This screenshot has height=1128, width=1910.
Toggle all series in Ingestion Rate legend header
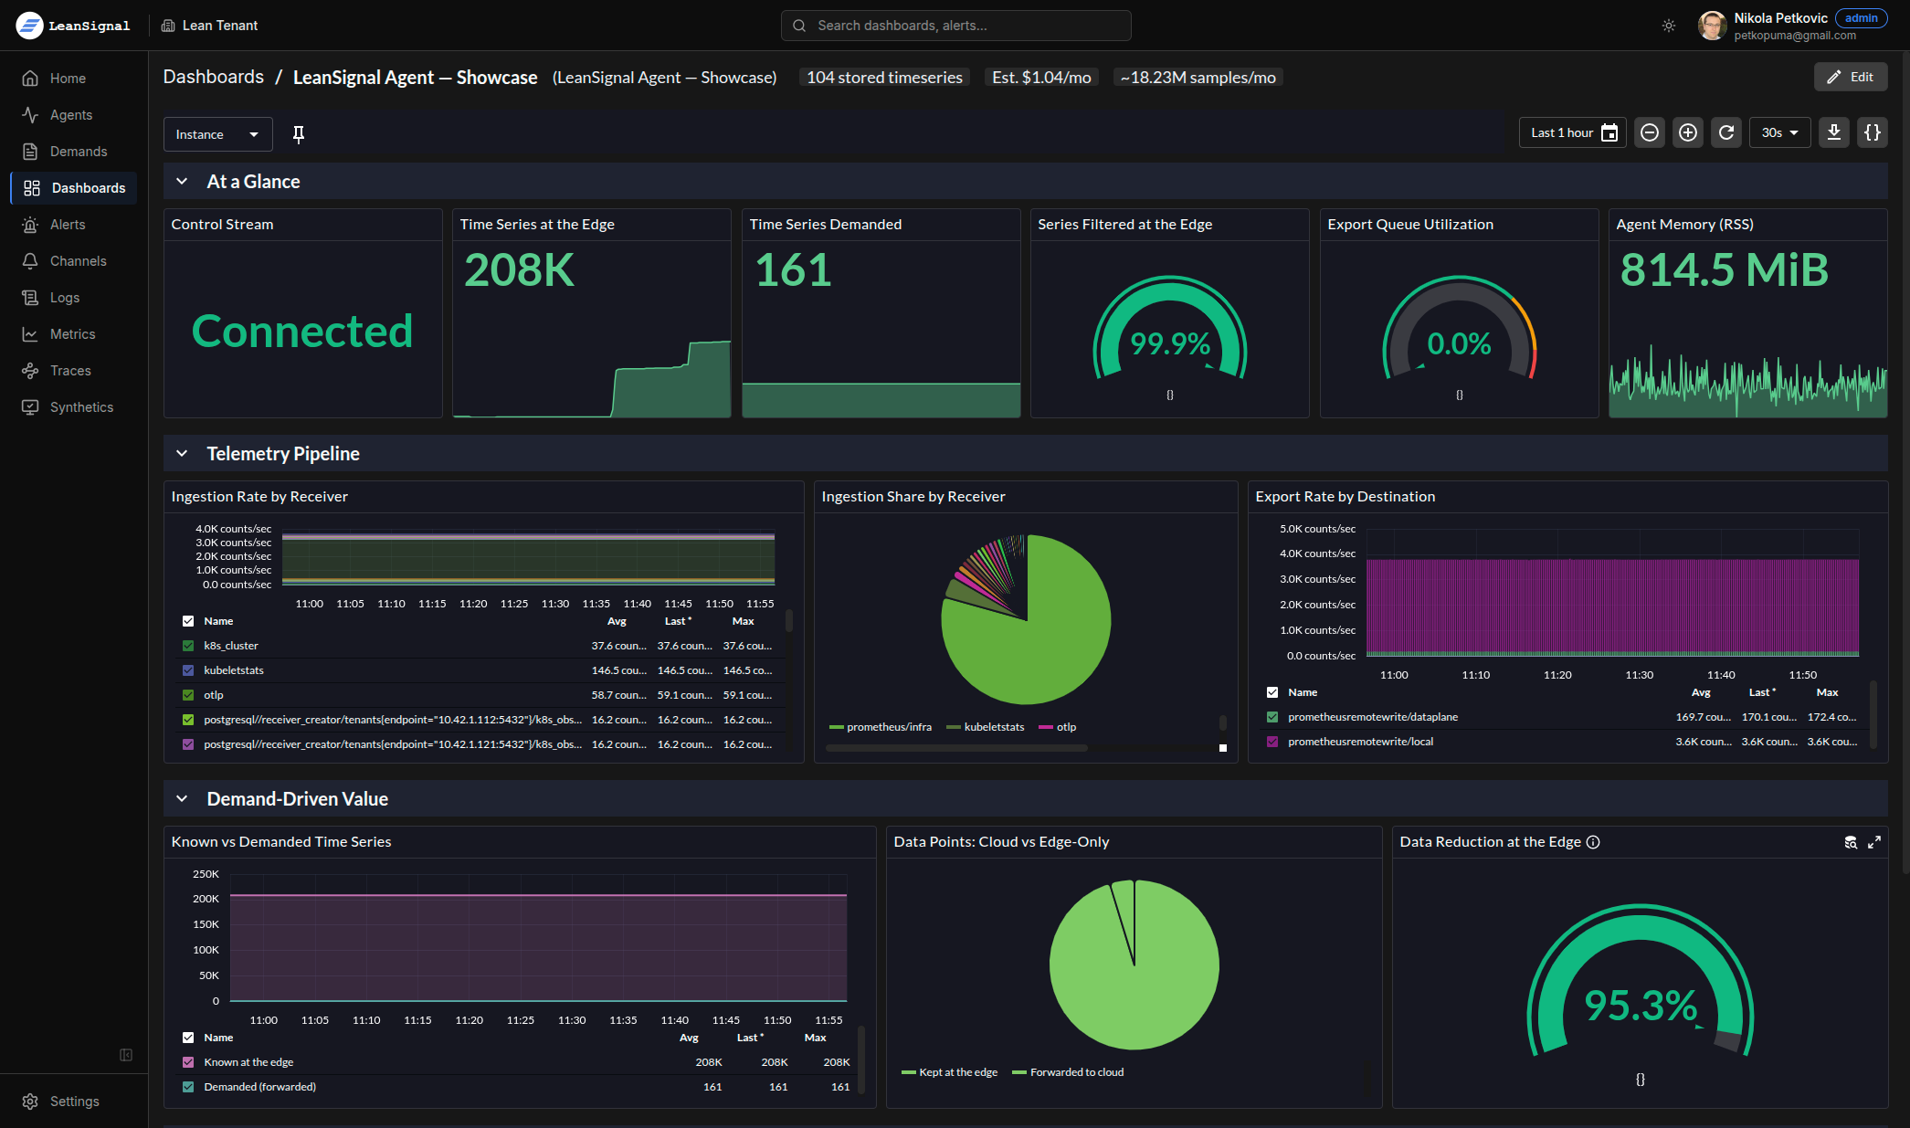tap(188, 621)
